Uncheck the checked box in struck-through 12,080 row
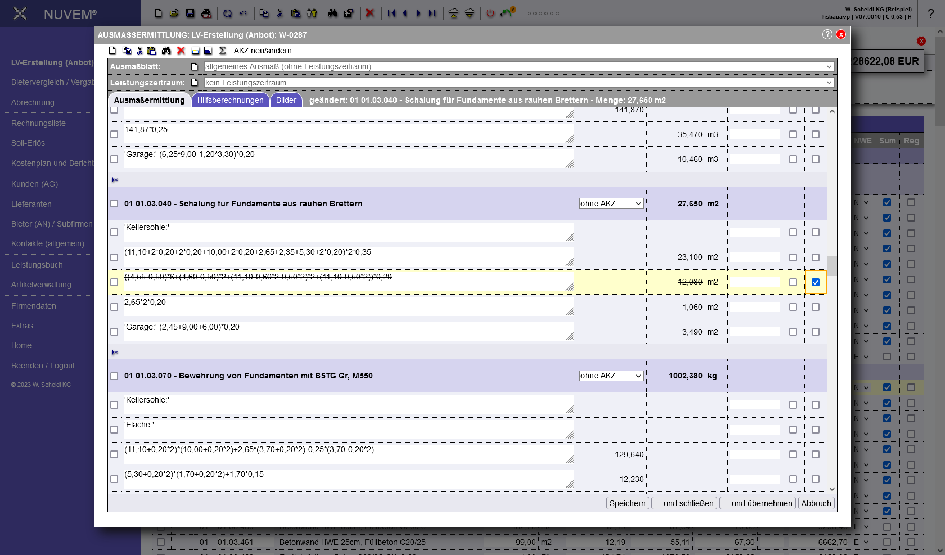This screenshot has height=555, width=945. pos(816,282)
